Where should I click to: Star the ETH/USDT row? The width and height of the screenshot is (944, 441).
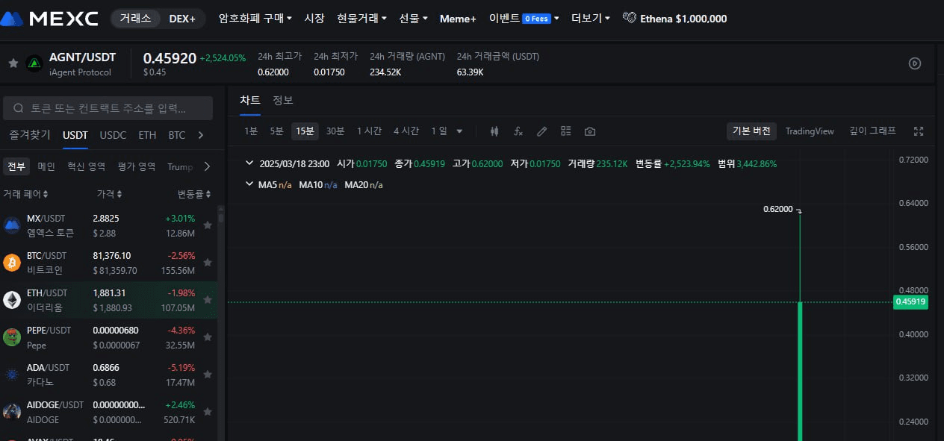[x=208, y=300]
